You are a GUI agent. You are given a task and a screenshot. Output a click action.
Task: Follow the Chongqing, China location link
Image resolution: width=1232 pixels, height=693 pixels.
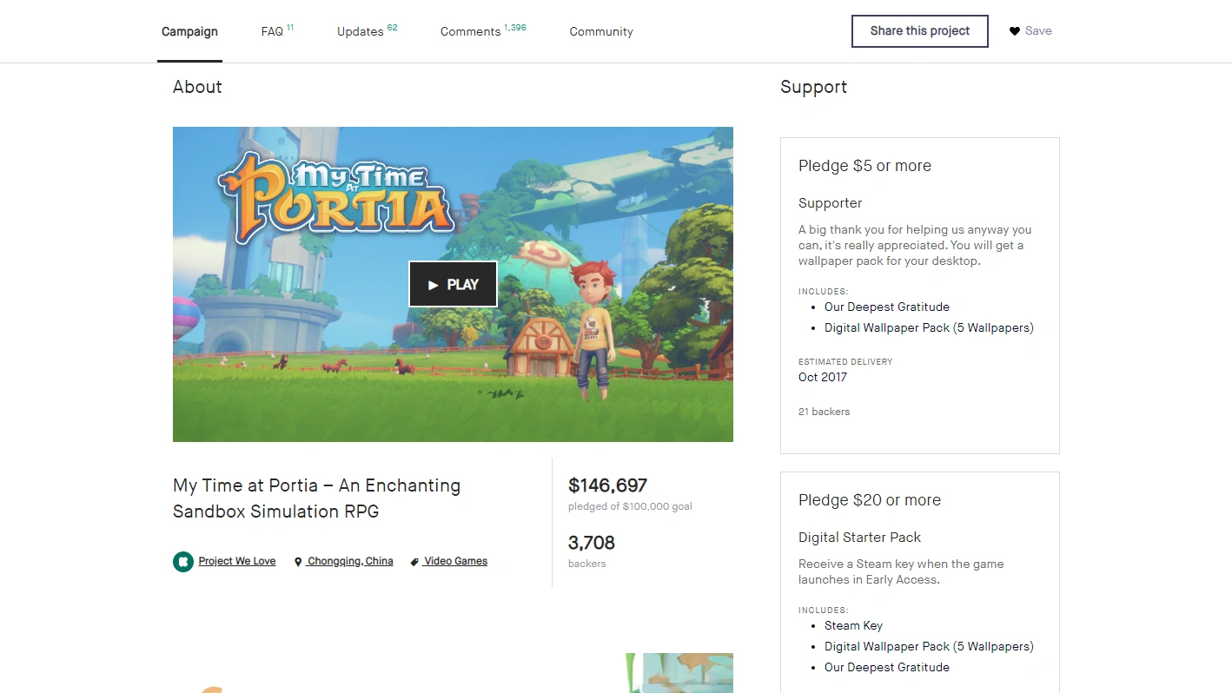point(350,561)
